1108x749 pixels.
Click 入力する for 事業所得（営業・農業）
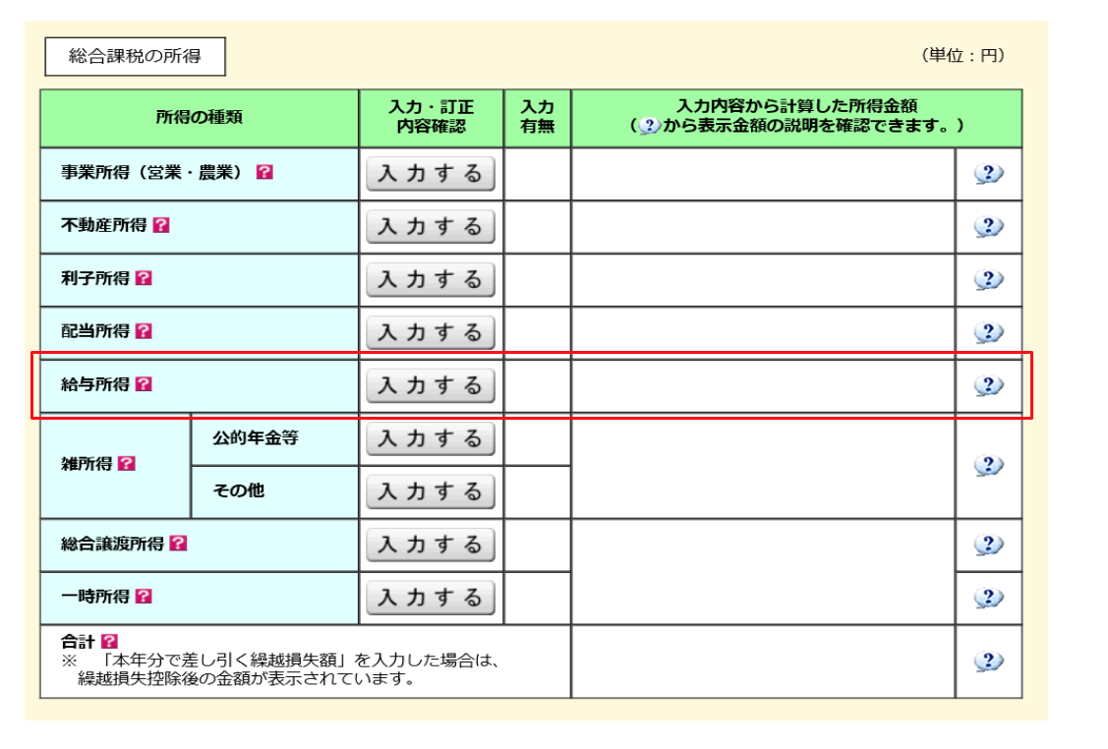coord(430,174)
